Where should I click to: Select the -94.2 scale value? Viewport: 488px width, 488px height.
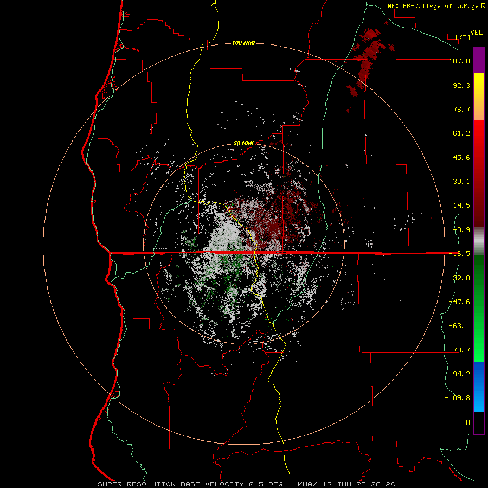[459, 374]
